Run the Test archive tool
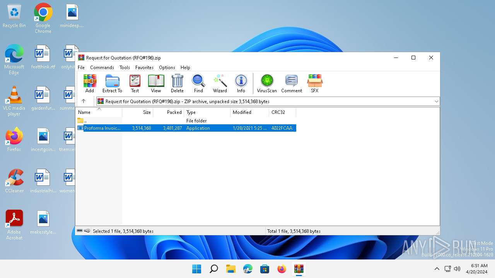The image size is (495, 278). point(135,83)
